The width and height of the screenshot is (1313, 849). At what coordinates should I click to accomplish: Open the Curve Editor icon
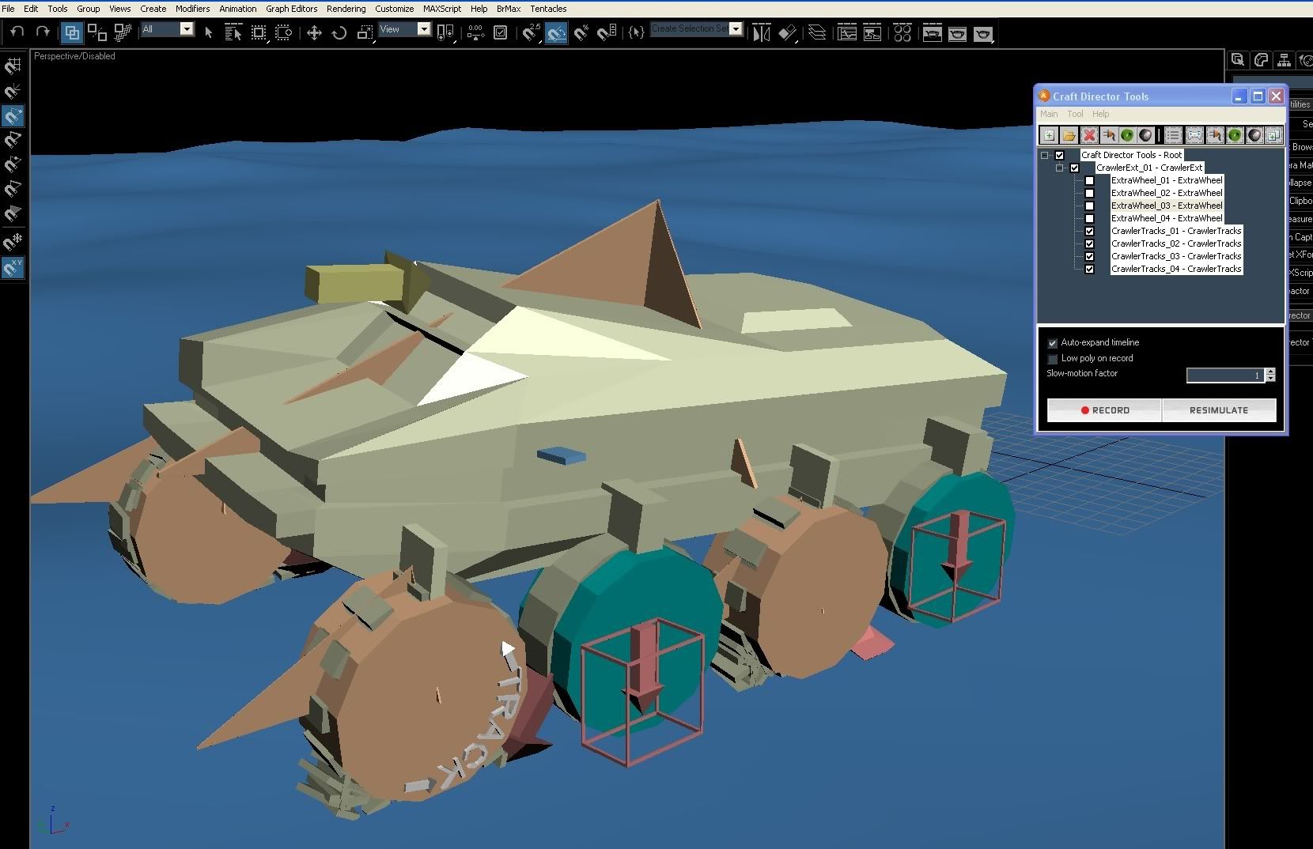coord(847,33)
